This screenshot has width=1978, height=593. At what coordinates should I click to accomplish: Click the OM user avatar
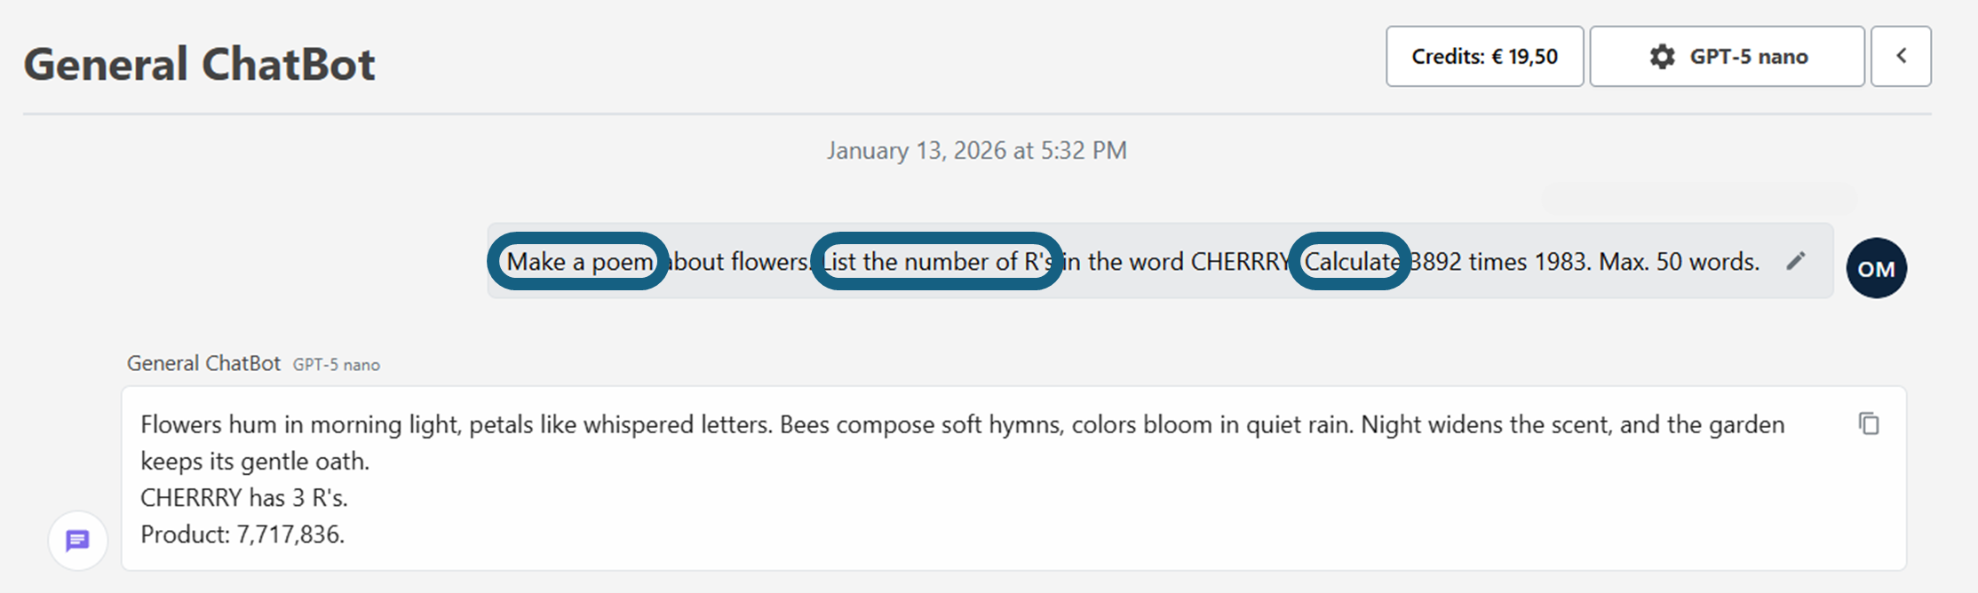(x=1876, y=268)
